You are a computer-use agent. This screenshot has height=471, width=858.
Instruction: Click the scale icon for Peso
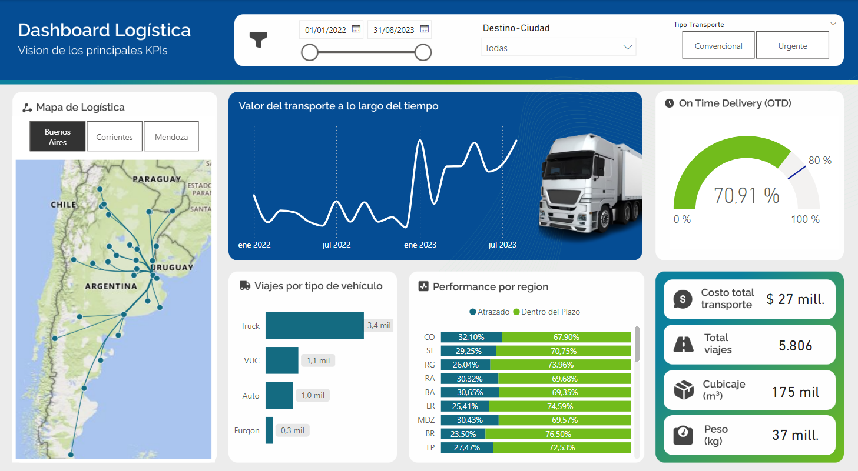tap(683, 435)
